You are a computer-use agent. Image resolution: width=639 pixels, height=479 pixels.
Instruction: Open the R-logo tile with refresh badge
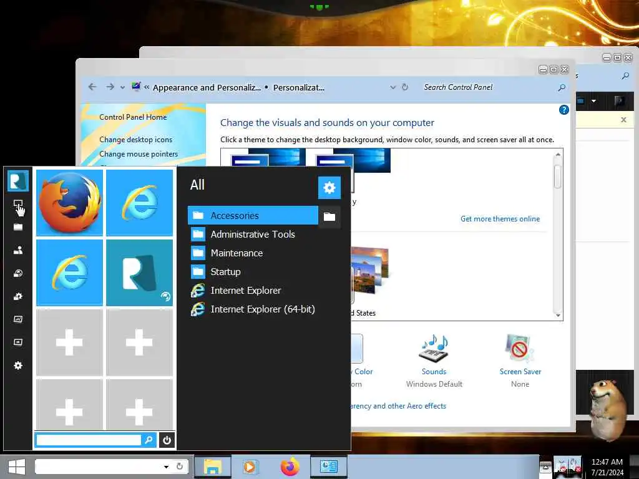click(139, 273)
